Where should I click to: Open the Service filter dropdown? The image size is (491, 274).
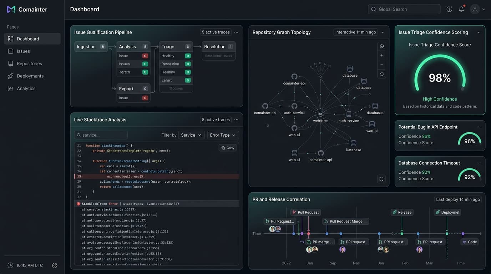[191, 135]
